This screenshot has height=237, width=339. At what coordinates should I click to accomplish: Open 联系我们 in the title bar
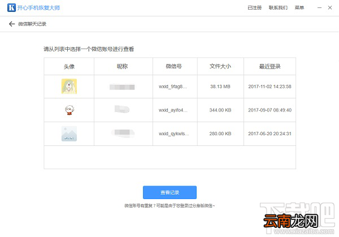[278, 8]
